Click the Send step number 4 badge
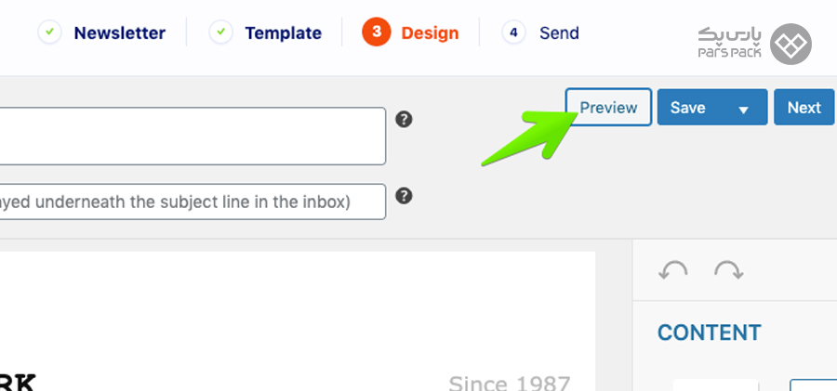Screen dimensions: 837x391 [513, 33]
